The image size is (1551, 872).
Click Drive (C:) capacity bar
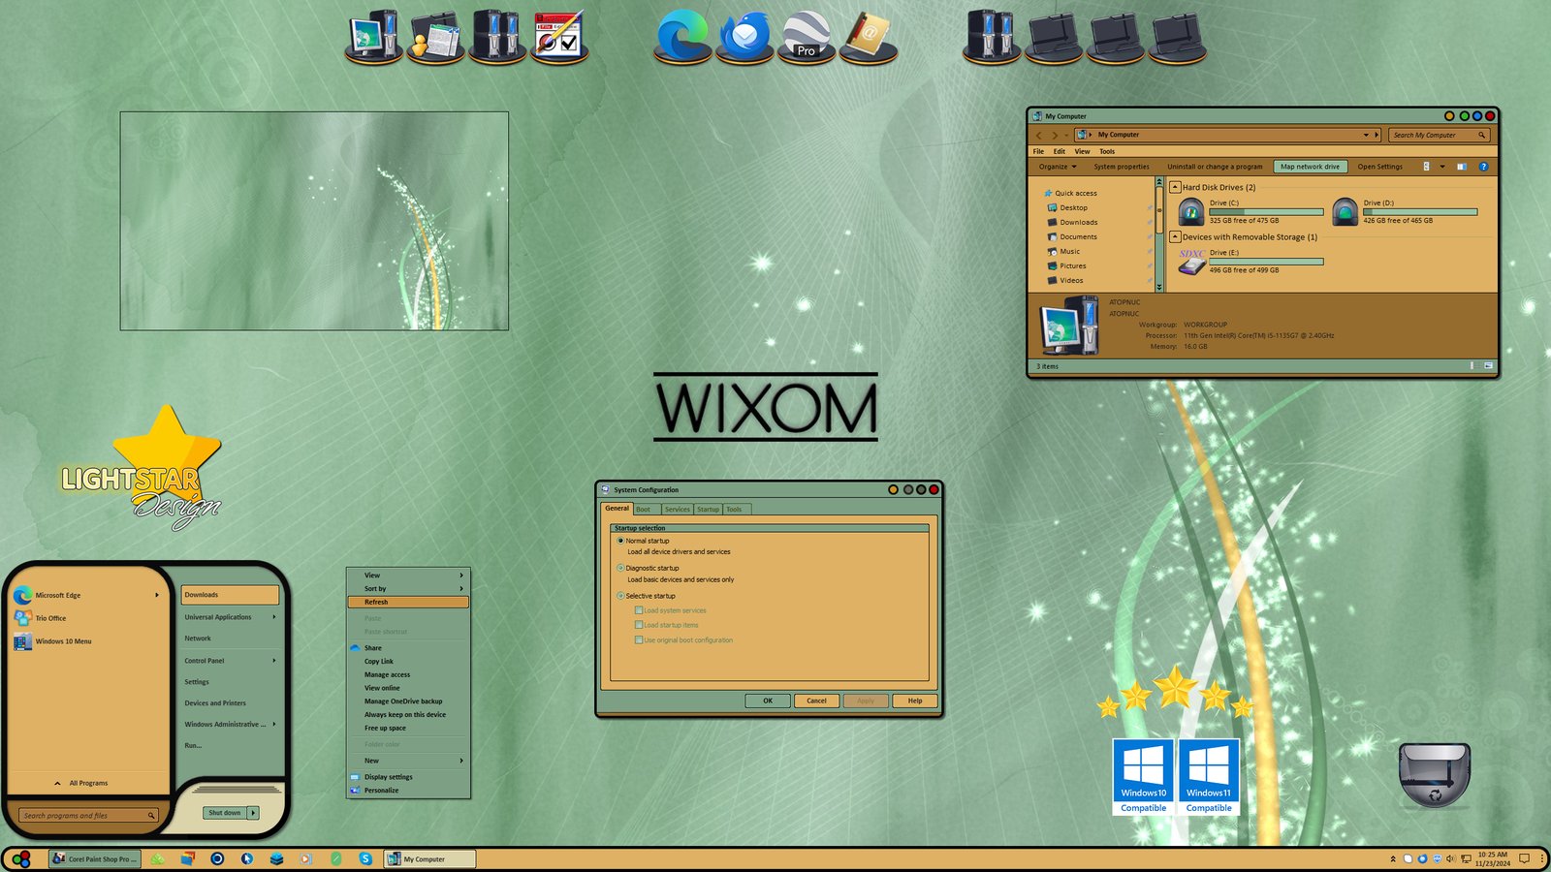click(x=1266, y=211)
